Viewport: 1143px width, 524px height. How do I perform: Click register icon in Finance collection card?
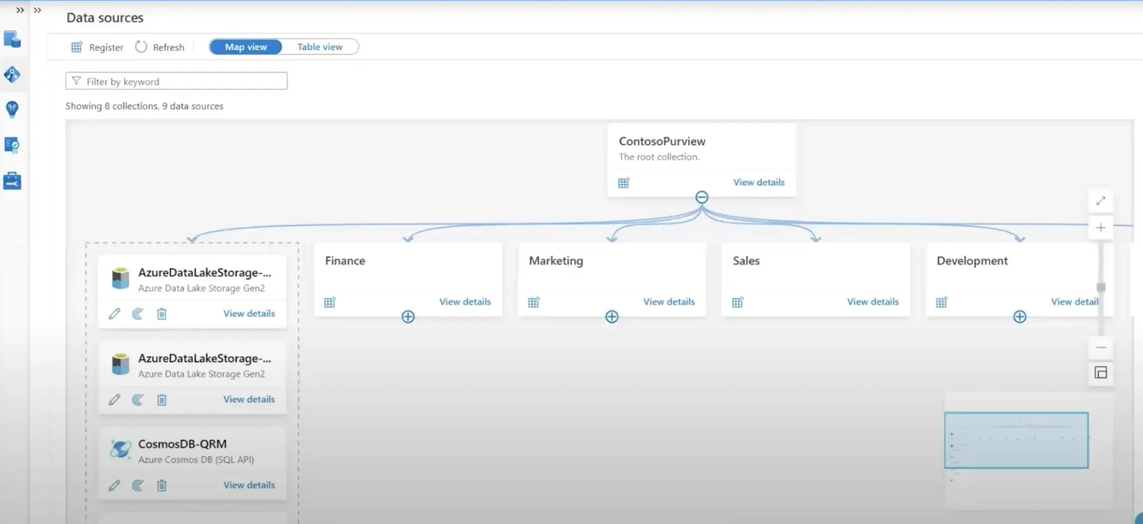330,302
